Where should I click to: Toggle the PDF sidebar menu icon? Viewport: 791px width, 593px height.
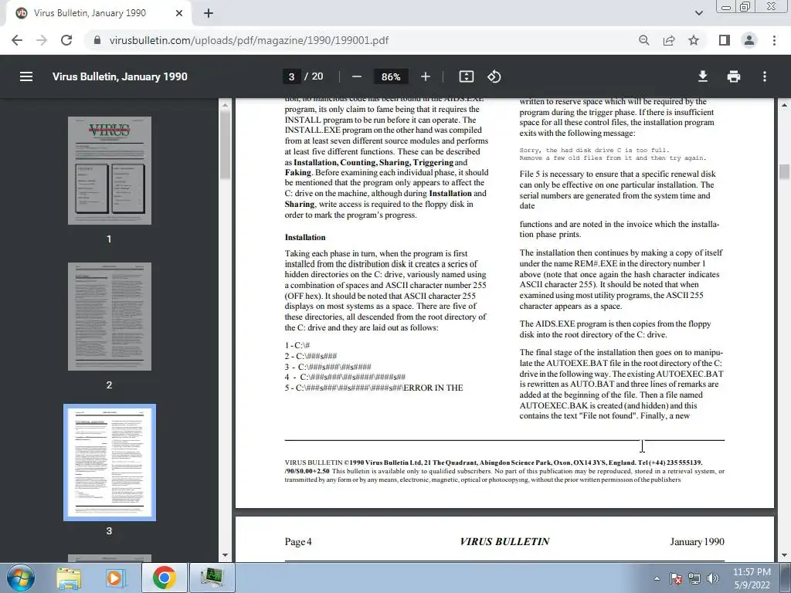pos(26,76)
